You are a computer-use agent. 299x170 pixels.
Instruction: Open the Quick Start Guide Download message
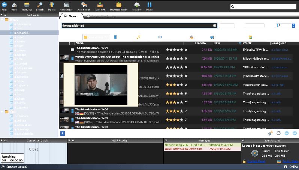click(x=202, y=149)
